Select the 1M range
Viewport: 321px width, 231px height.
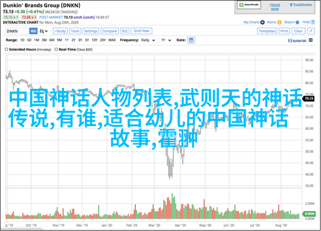click(x=36, y=40)
